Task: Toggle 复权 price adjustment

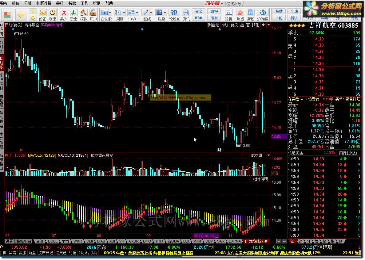Action: tap(234, 25)
